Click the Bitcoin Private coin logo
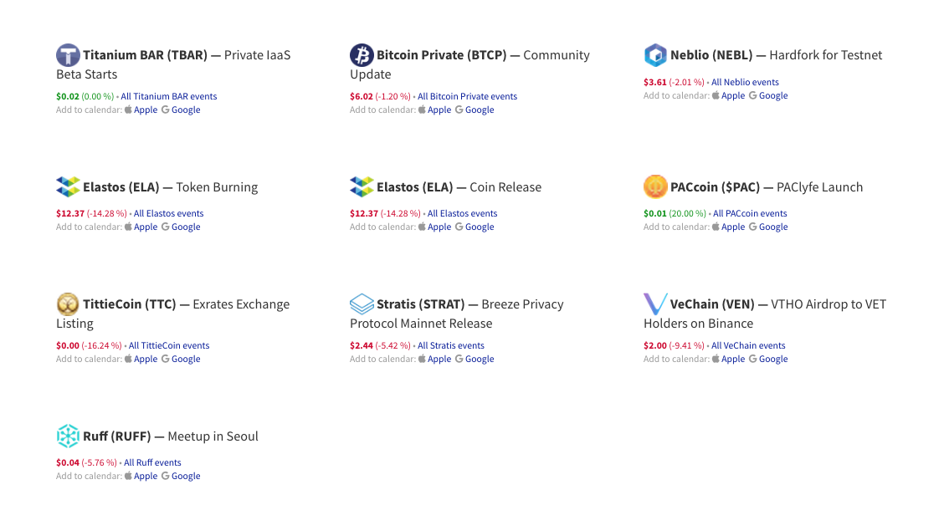 (x=362, y=55)
